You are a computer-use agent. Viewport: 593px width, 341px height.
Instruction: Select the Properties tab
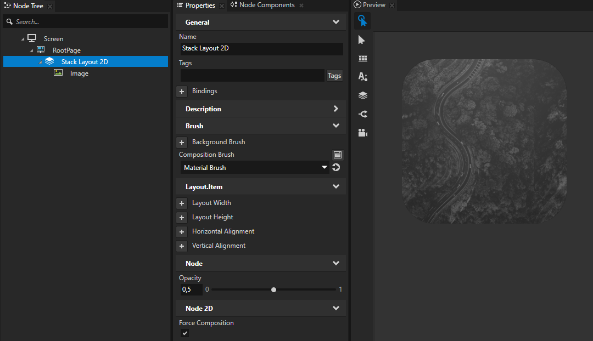click(x=200, y=5)
